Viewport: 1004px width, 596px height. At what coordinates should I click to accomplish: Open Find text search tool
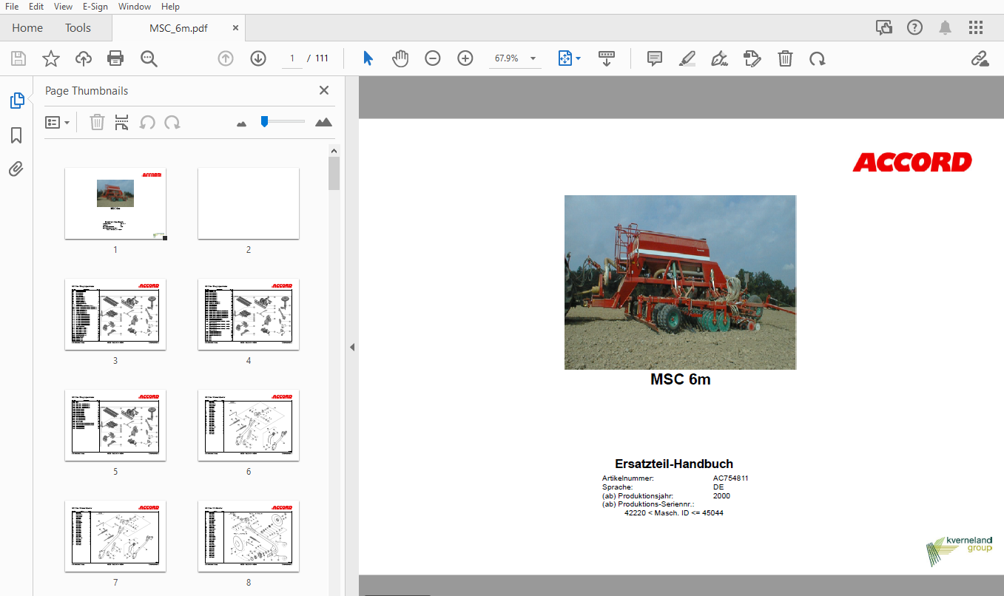149,58
